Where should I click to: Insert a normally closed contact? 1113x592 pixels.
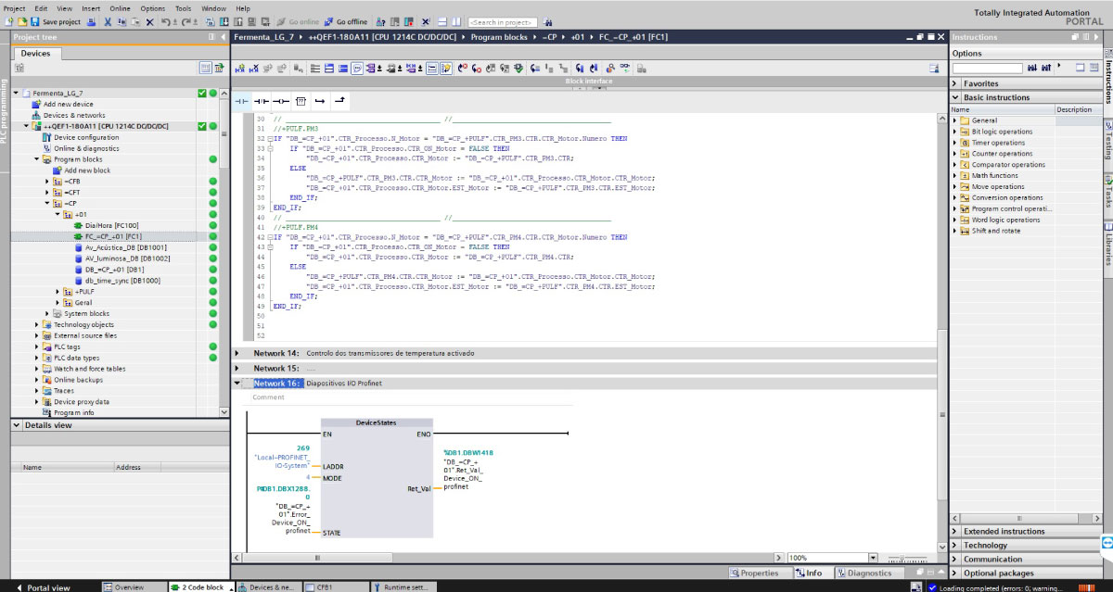click(x=261, y=100)
